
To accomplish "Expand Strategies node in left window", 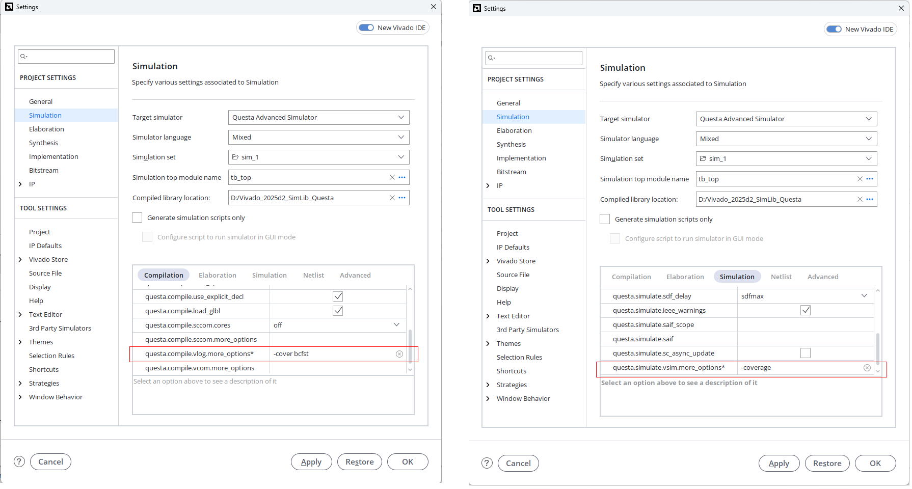I will pos(20,383).
